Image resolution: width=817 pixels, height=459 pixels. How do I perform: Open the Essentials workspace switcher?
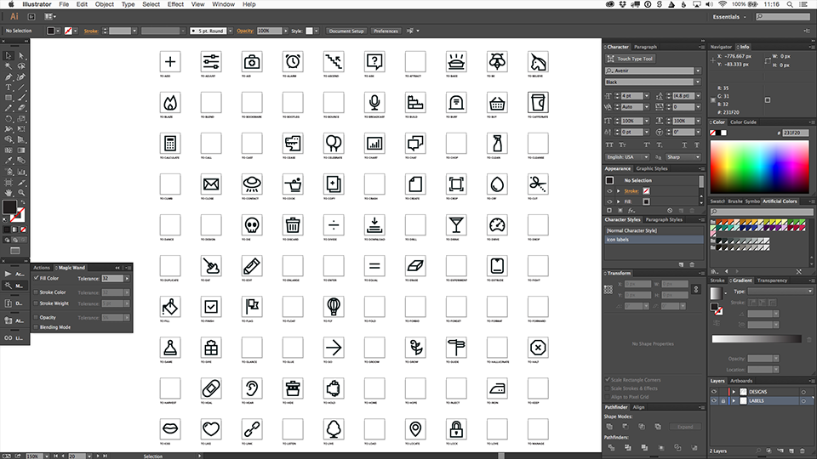[729, 17]
